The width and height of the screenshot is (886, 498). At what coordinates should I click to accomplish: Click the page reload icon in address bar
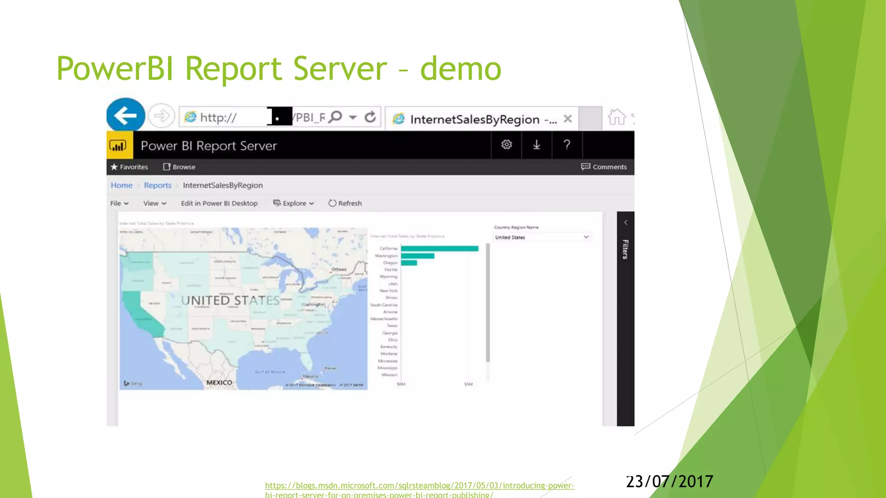[x=370, y=117]
